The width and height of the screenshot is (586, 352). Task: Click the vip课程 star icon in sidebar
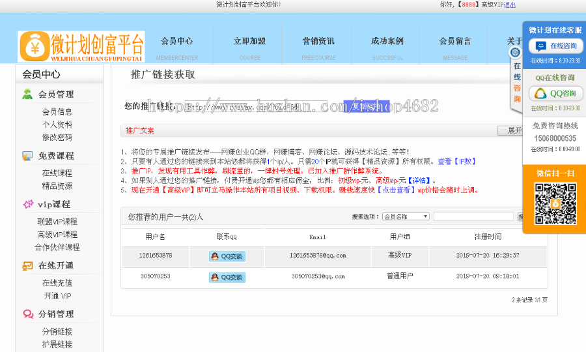(28, 204)
